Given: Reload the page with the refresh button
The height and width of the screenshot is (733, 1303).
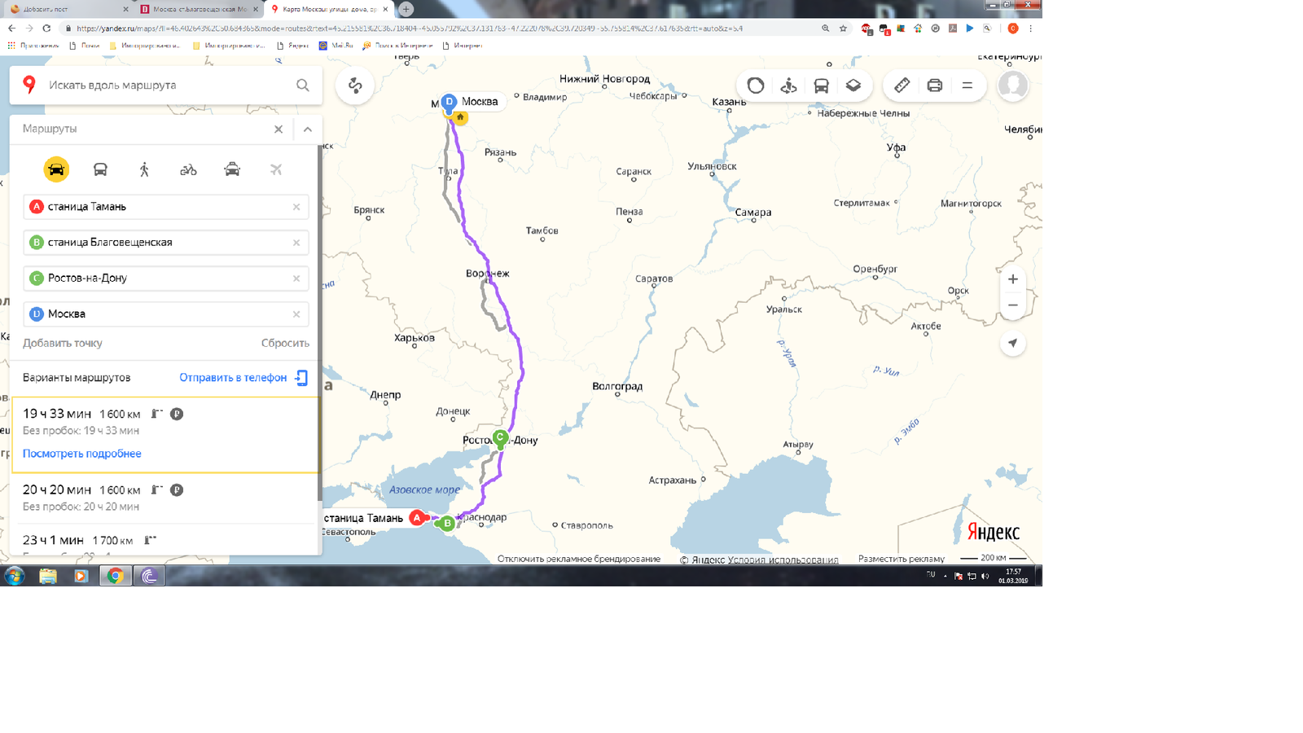Looking at the screenshot, I should [x=46, y=29].
